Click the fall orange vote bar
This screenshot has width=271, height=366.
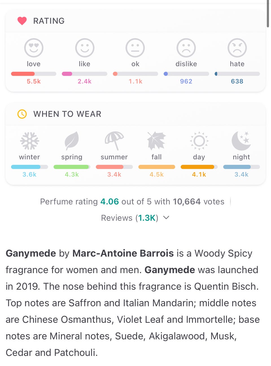point(156,167)
